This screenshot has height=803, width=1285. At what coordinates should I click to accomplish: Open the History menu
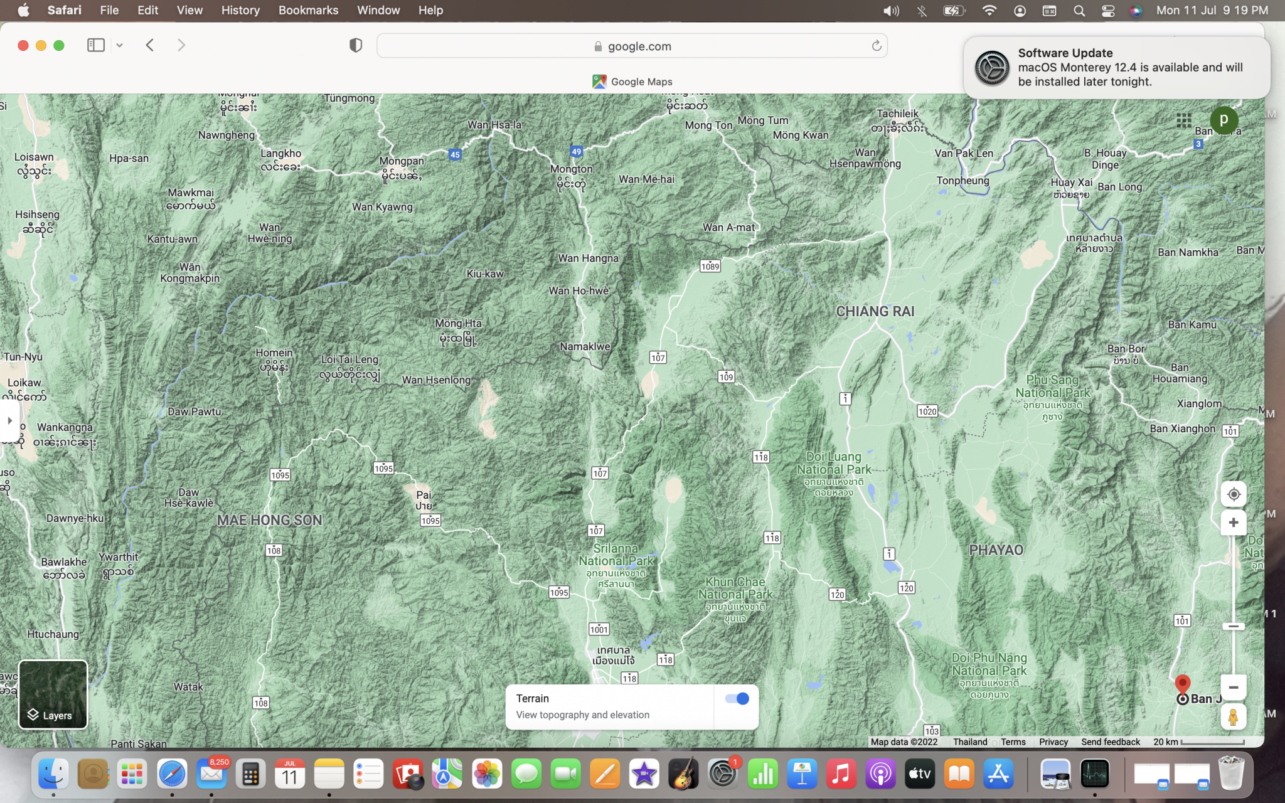[x=240, y=10]
